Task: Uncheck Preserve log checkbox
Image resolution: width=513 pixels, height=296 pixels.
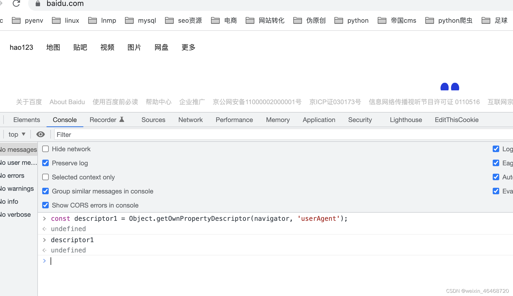Action: (x=45, y=163)
